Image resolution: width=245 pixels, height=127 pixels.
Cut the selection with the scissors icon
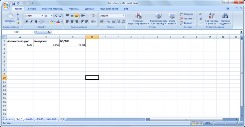[17, 14]
